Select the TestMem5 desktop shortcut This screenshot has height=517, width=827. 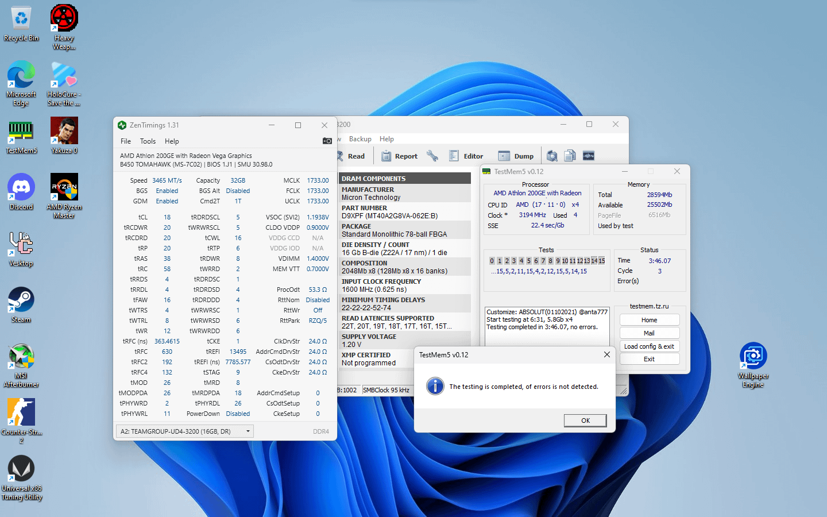pos(21,137)
